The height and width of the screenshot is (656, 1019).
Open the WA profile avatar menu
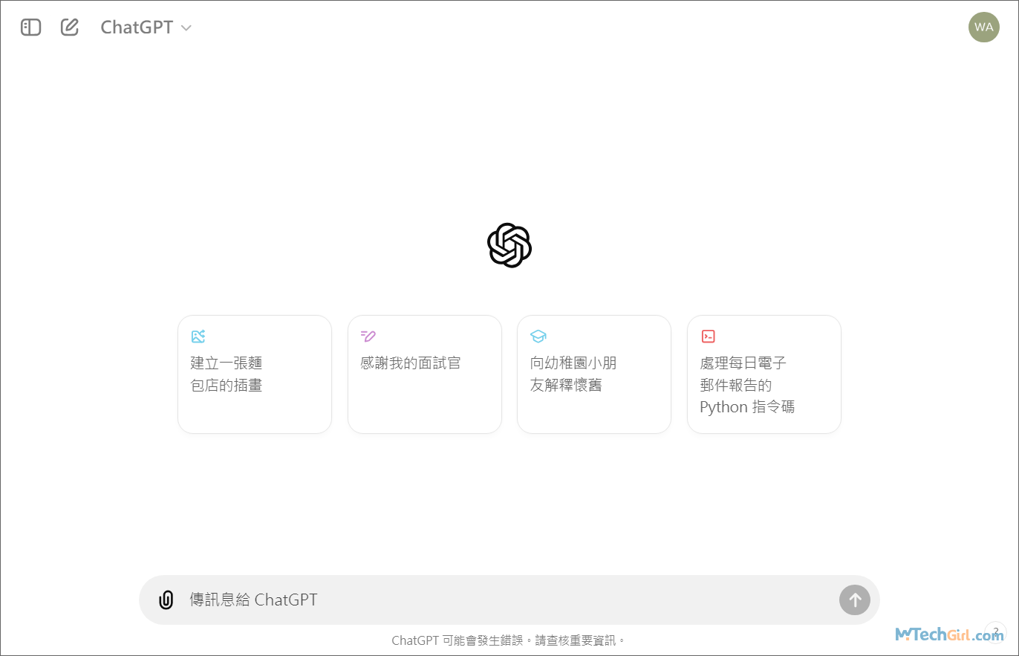[983, 27]
